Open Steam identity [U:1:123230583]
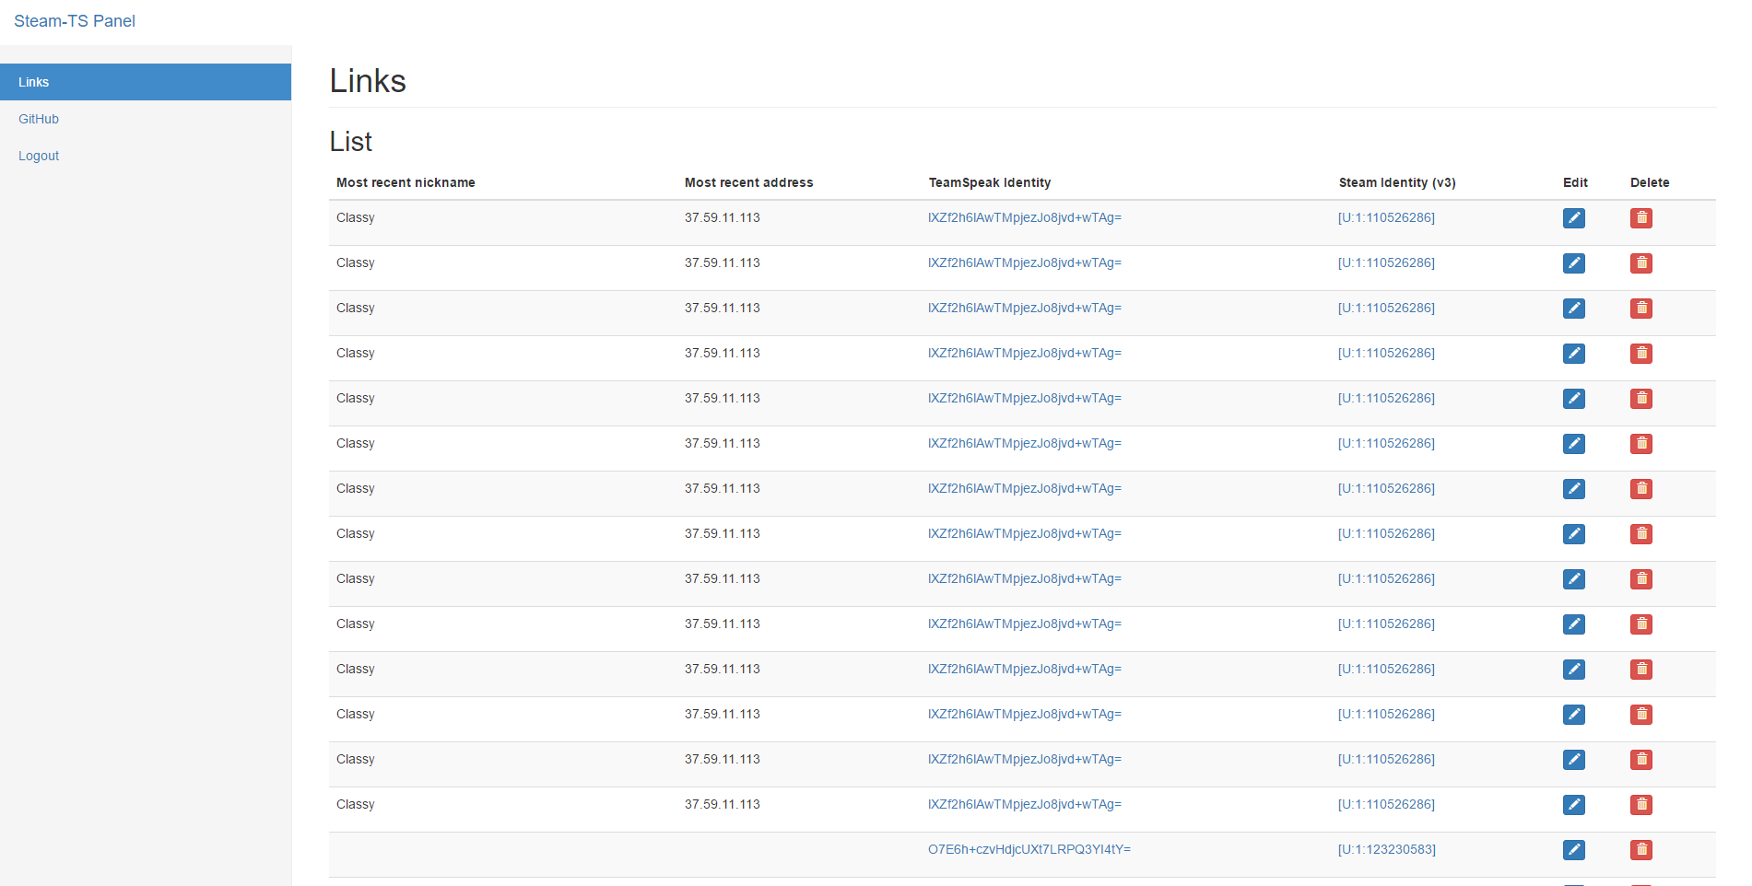This screenshot has width=1752, height=886. [1387, 849]
